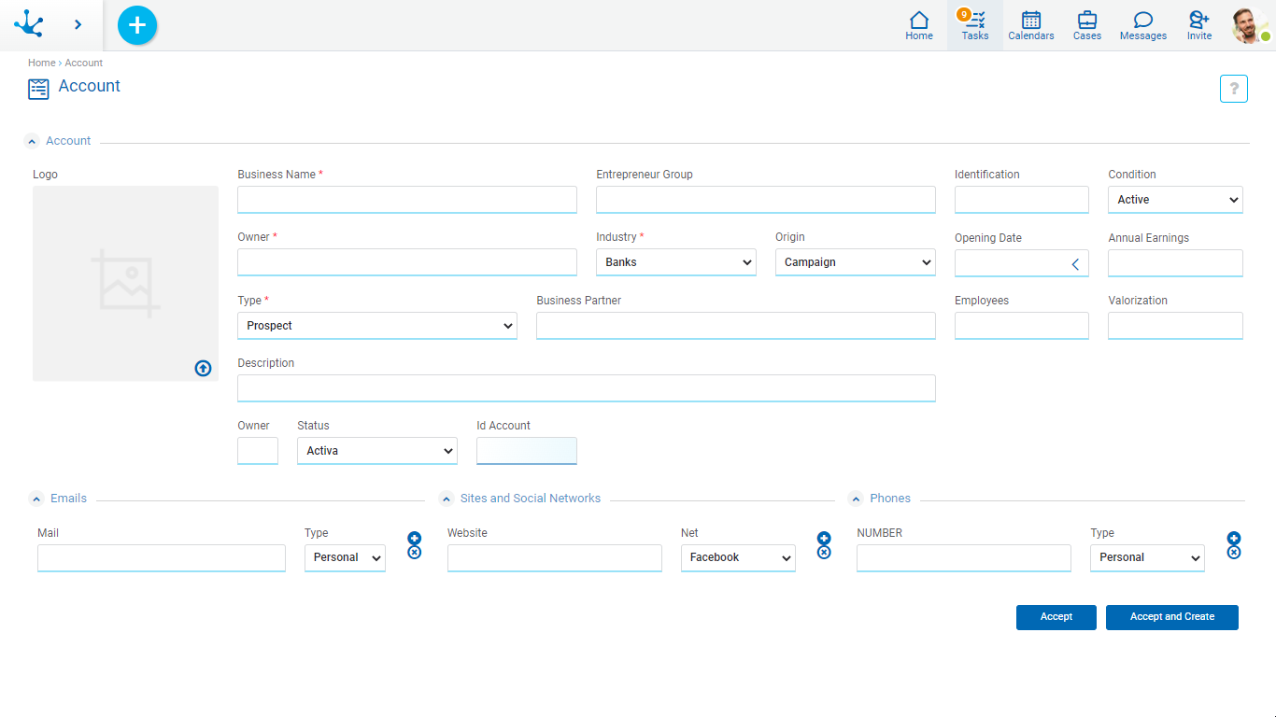Image resolution: width=1276 pixels, height=717 pixels.
Task: Remove phone row with x icon
Action: (x=1233, y=553)
